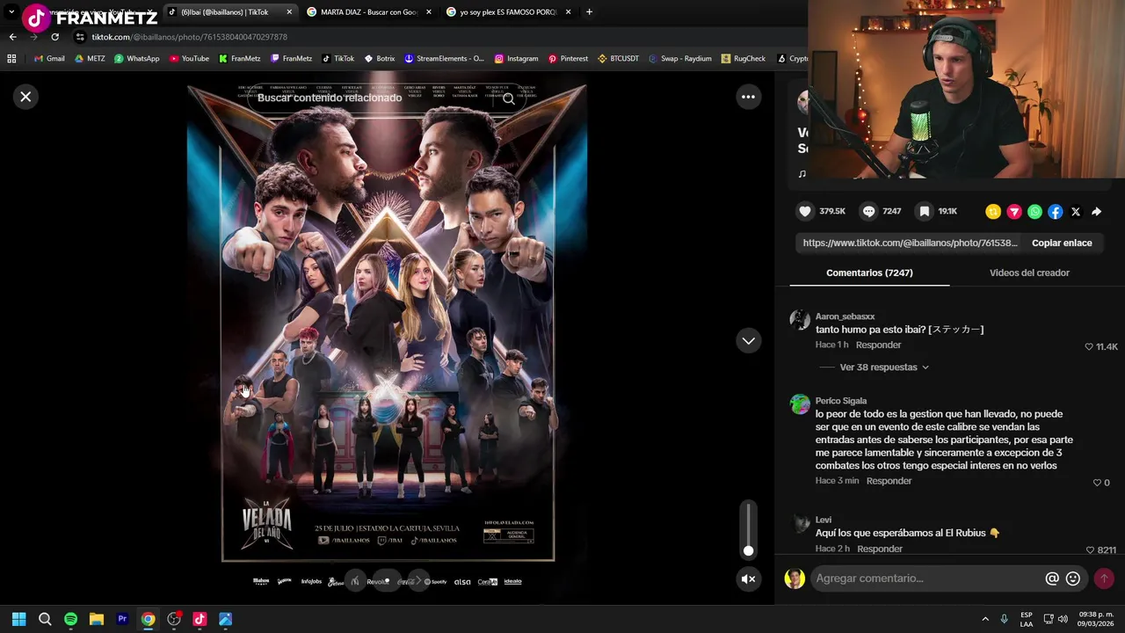The height and width of the screenshot is (633, 1125).
Task: Open the Botrix bookmark
Action: [x=380, y=59]
